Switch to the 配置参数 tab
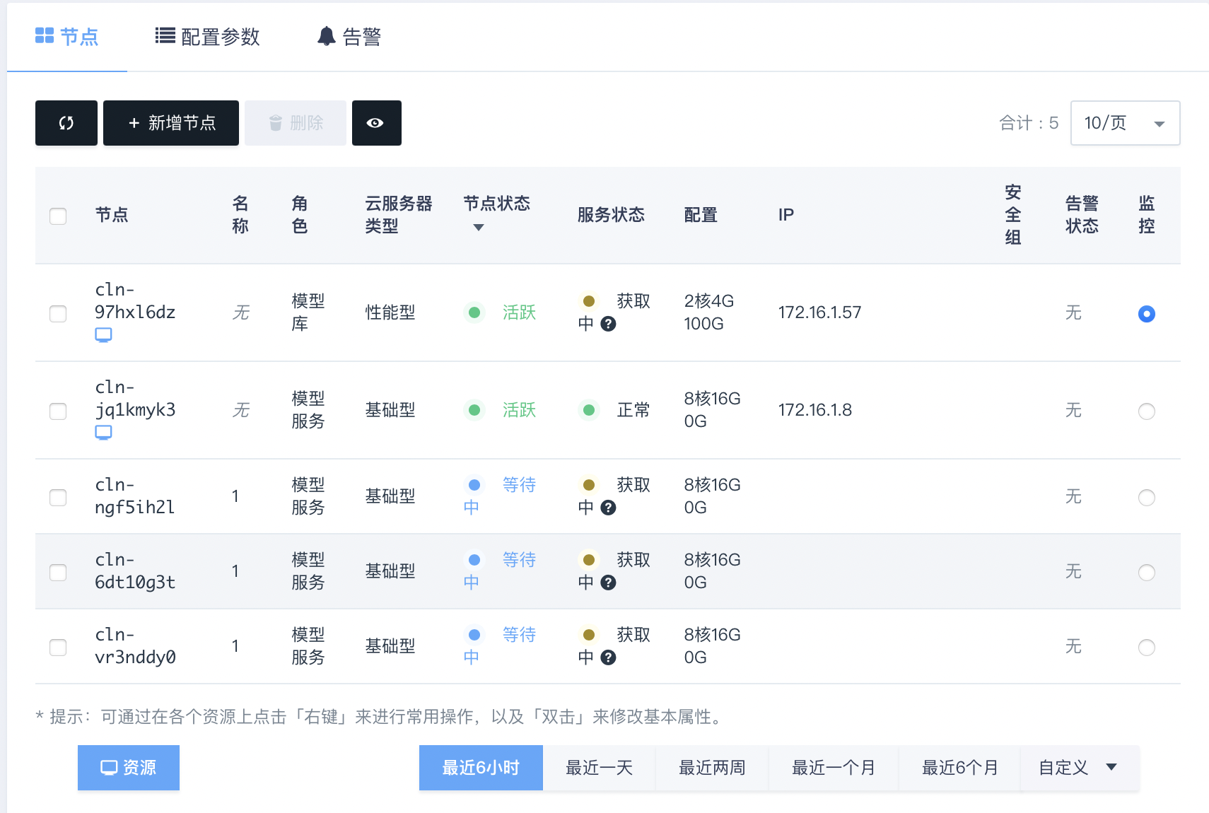Image resolution: width=1209 pixels, height=813 pixels. (x=208, y=36)
